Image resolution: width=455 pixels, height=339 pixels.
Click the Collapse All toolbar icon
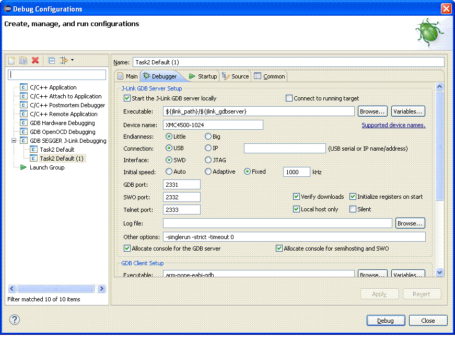[x=52, y=60]
